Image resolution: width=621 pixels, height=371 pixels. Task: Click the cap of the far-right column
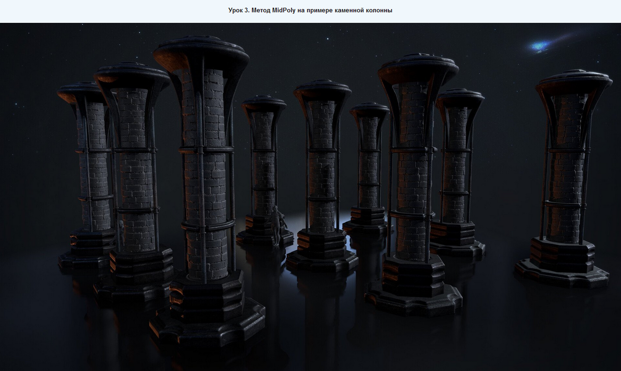[573, 83]
